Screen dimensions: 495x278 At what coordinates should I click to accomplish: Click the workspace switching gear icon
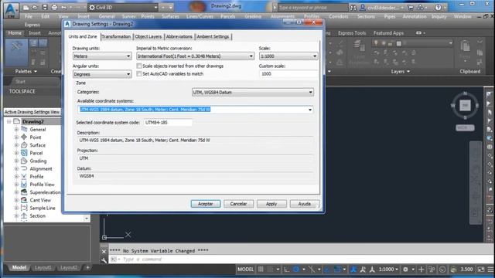[x=405, y=270]
